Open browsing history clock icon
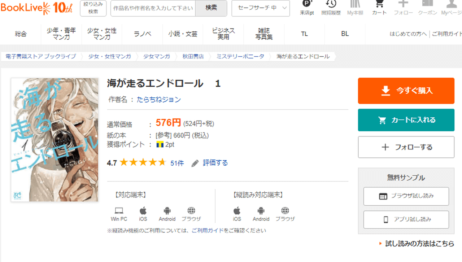462x262 pixels. pyautogui.click(x=331, y=5)
